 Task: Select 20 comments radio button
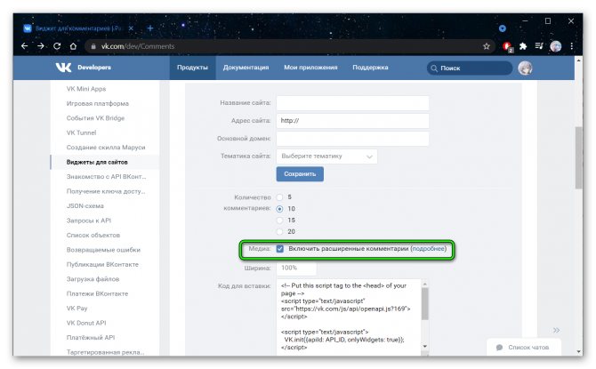[x=279, y=231]
